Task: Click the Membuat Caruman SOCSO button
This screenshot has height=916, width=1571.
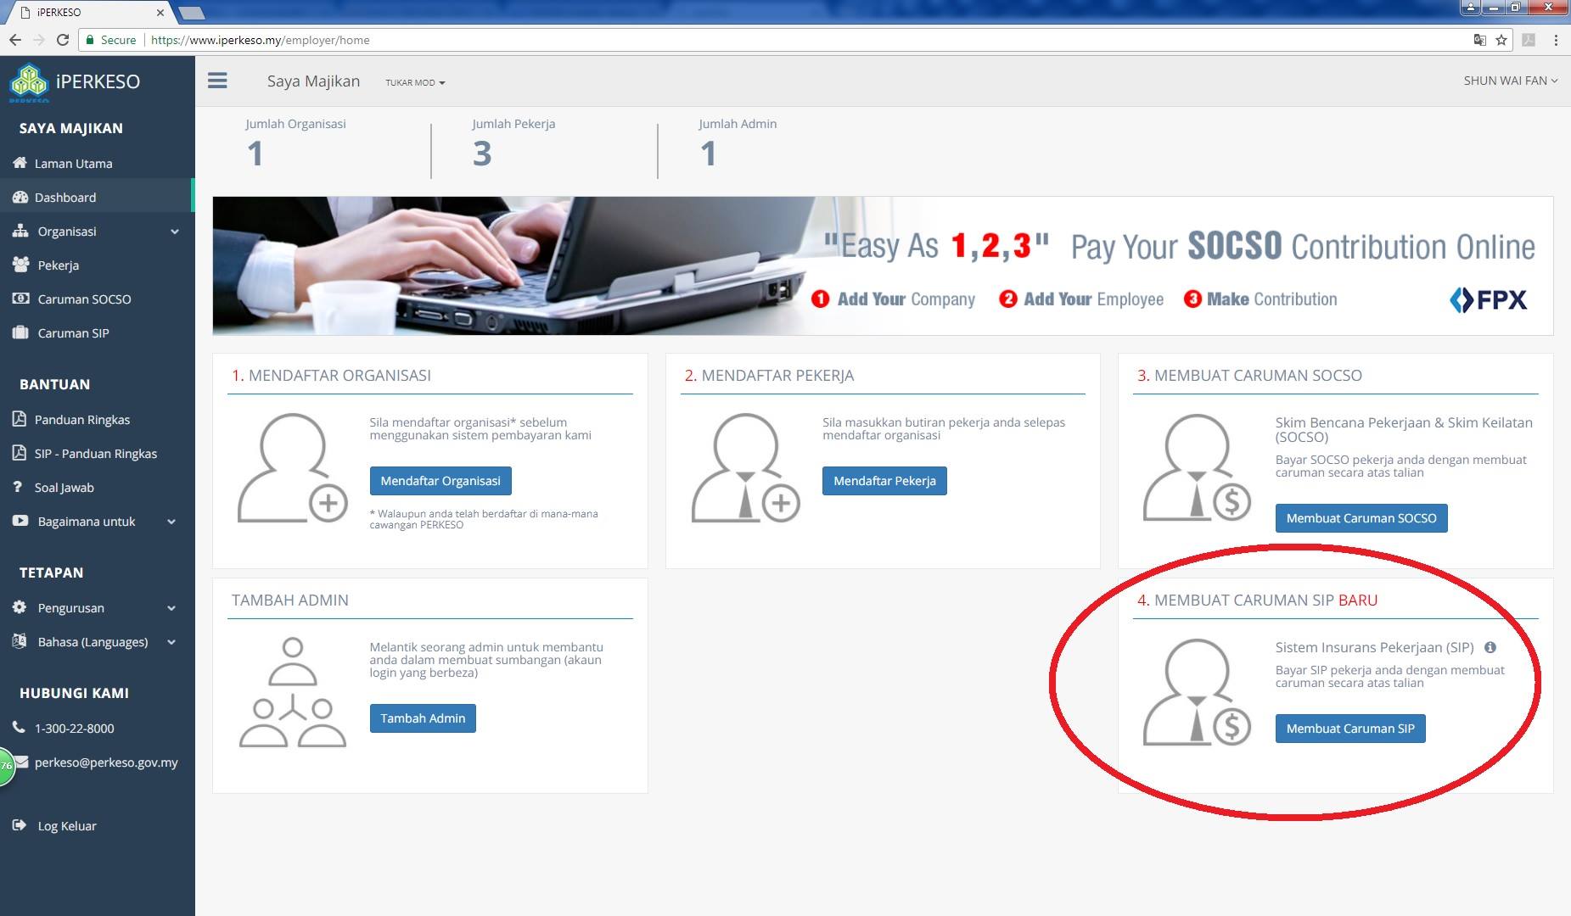Action: point(1361,518)
